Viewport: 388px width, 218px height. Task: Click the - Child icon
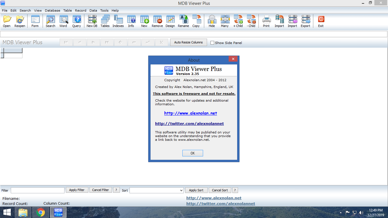[251, 19]
